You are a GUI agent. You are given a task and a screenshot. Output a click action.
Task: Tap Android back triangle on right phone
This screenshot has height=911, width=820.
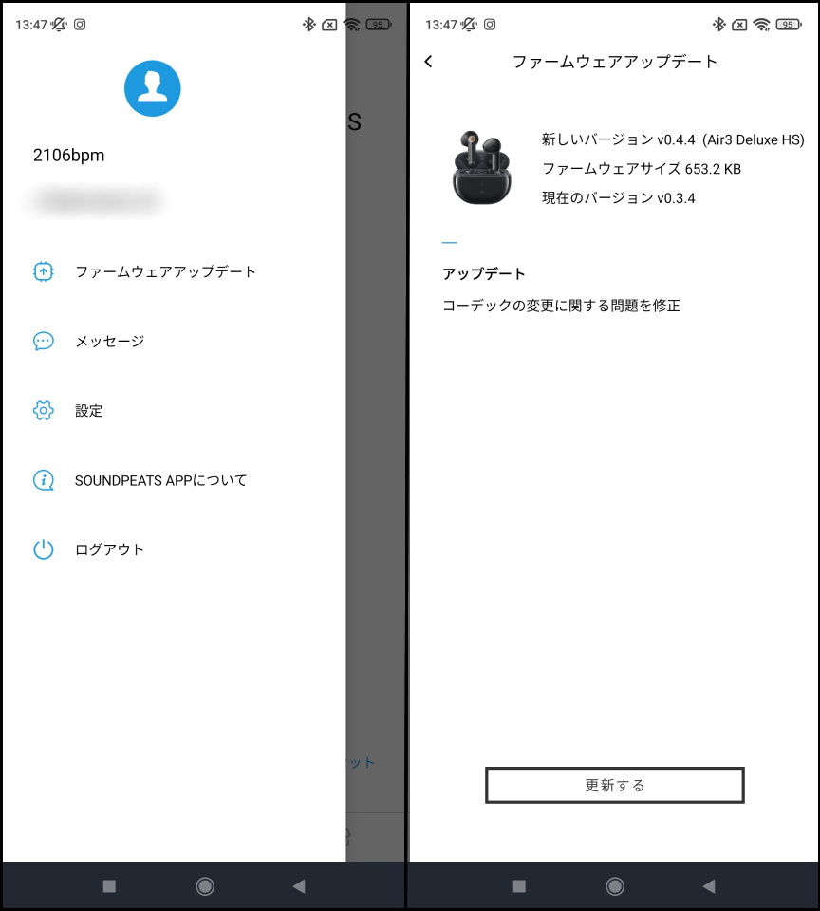click(x=709, y=886)
